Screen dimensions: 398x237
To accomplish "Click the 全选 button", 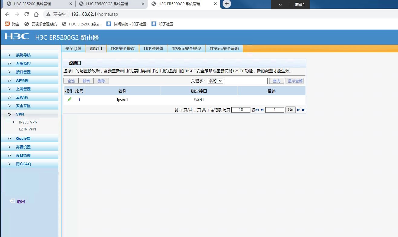I will 71,81.
